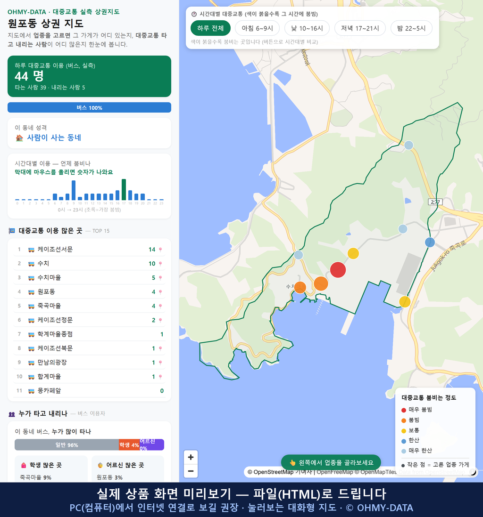This screenshot has width=483, height=517.
Task: Click the large orange stop marker beside the red marker
Action: click(x=321, y=283)
